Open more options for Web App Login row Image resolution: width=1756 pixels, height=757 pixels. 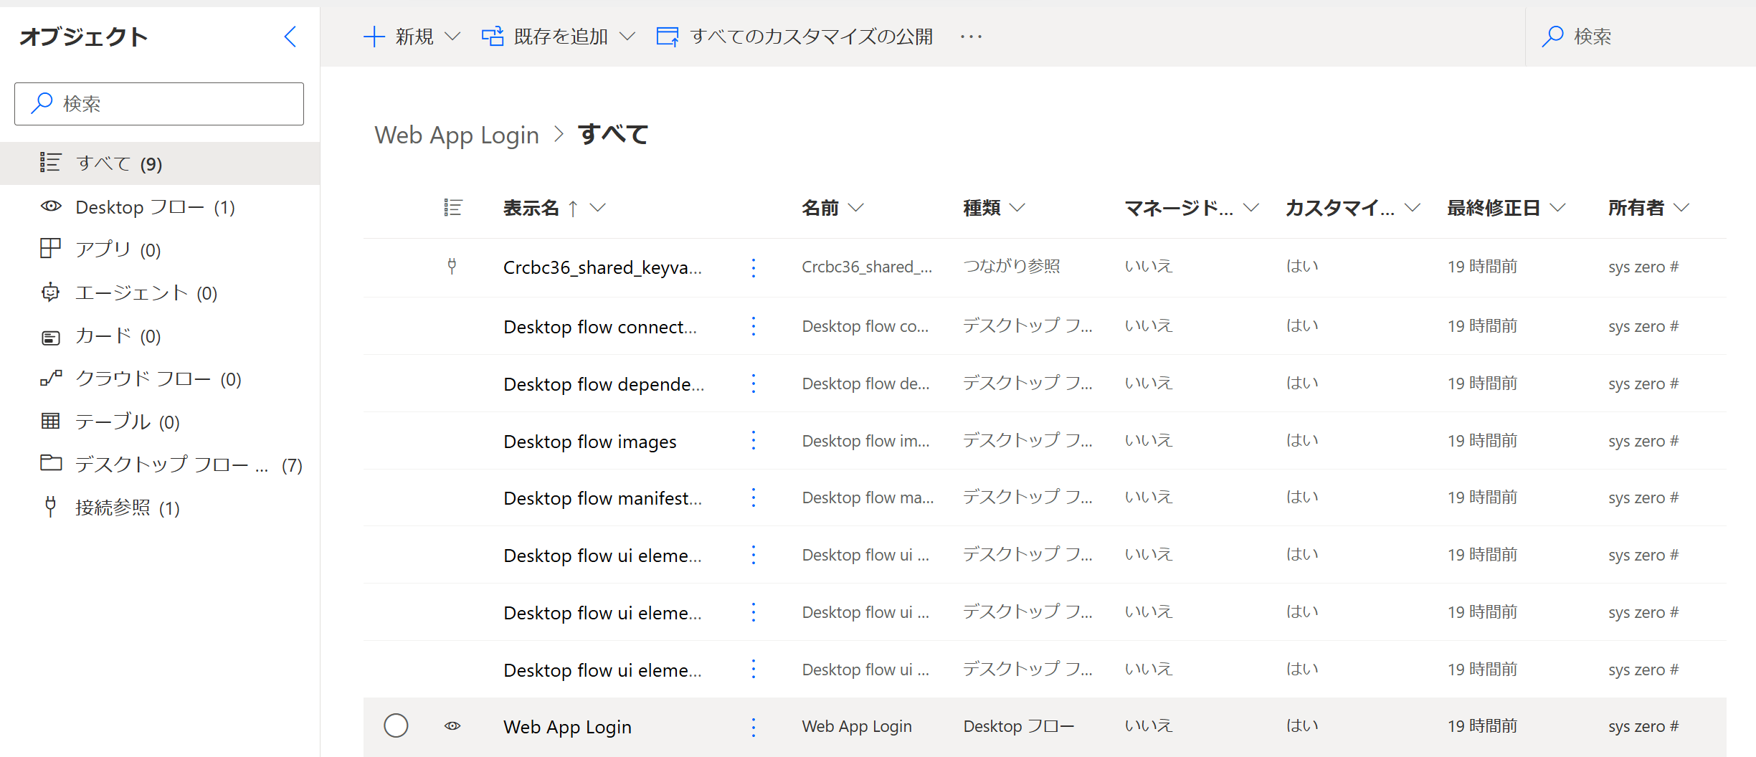(754, 727)
